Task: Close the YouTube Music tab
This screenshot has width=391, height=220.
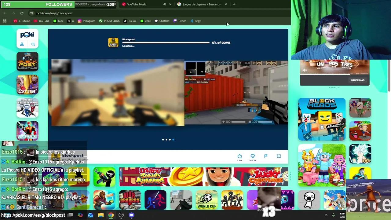Action: coord(170,4)
